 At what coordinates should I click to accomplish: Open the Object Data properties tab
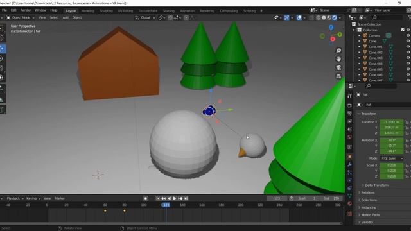click(349, 196)
